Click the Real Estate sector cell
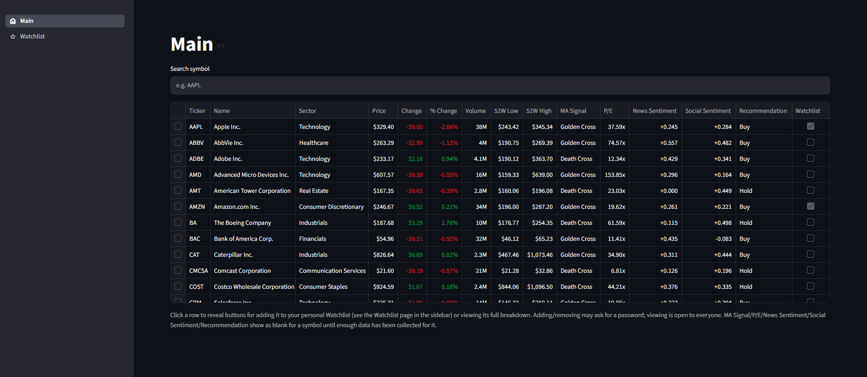Image resolution: width=867 pixels, height=377 pixels. pyautogui.click(x=332, y=191)
